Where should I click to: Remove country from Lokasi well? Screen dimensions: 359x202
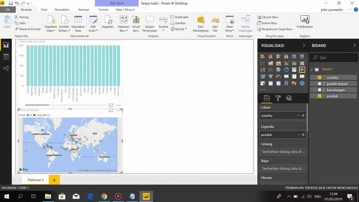[x=303, y=116]
